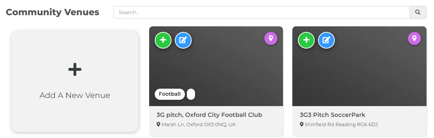Focus the venue Search field
The image size is (434, 138).
(x=262, y=12)
